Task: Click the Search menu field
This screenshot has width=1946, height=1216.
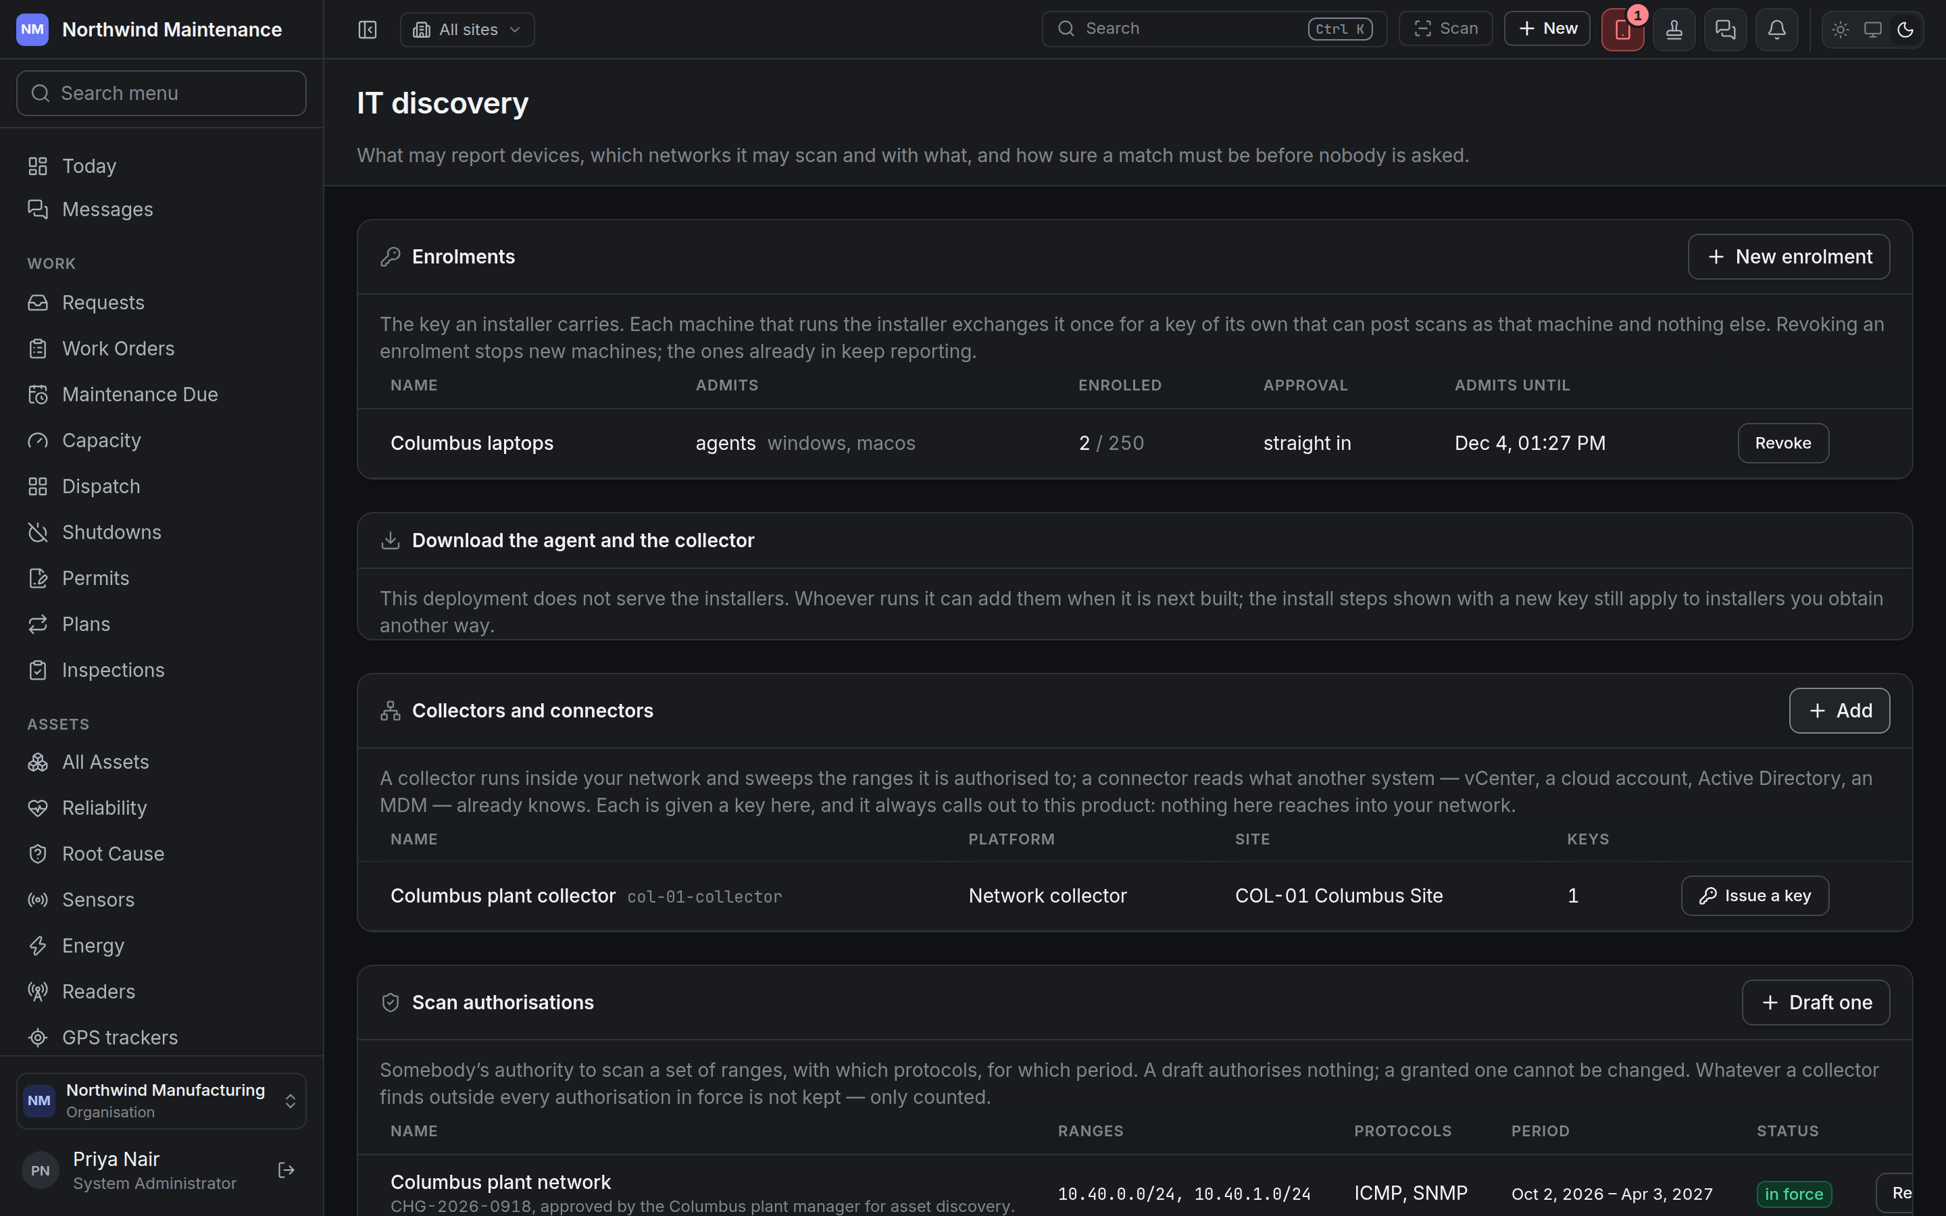Action: [161, 93]
